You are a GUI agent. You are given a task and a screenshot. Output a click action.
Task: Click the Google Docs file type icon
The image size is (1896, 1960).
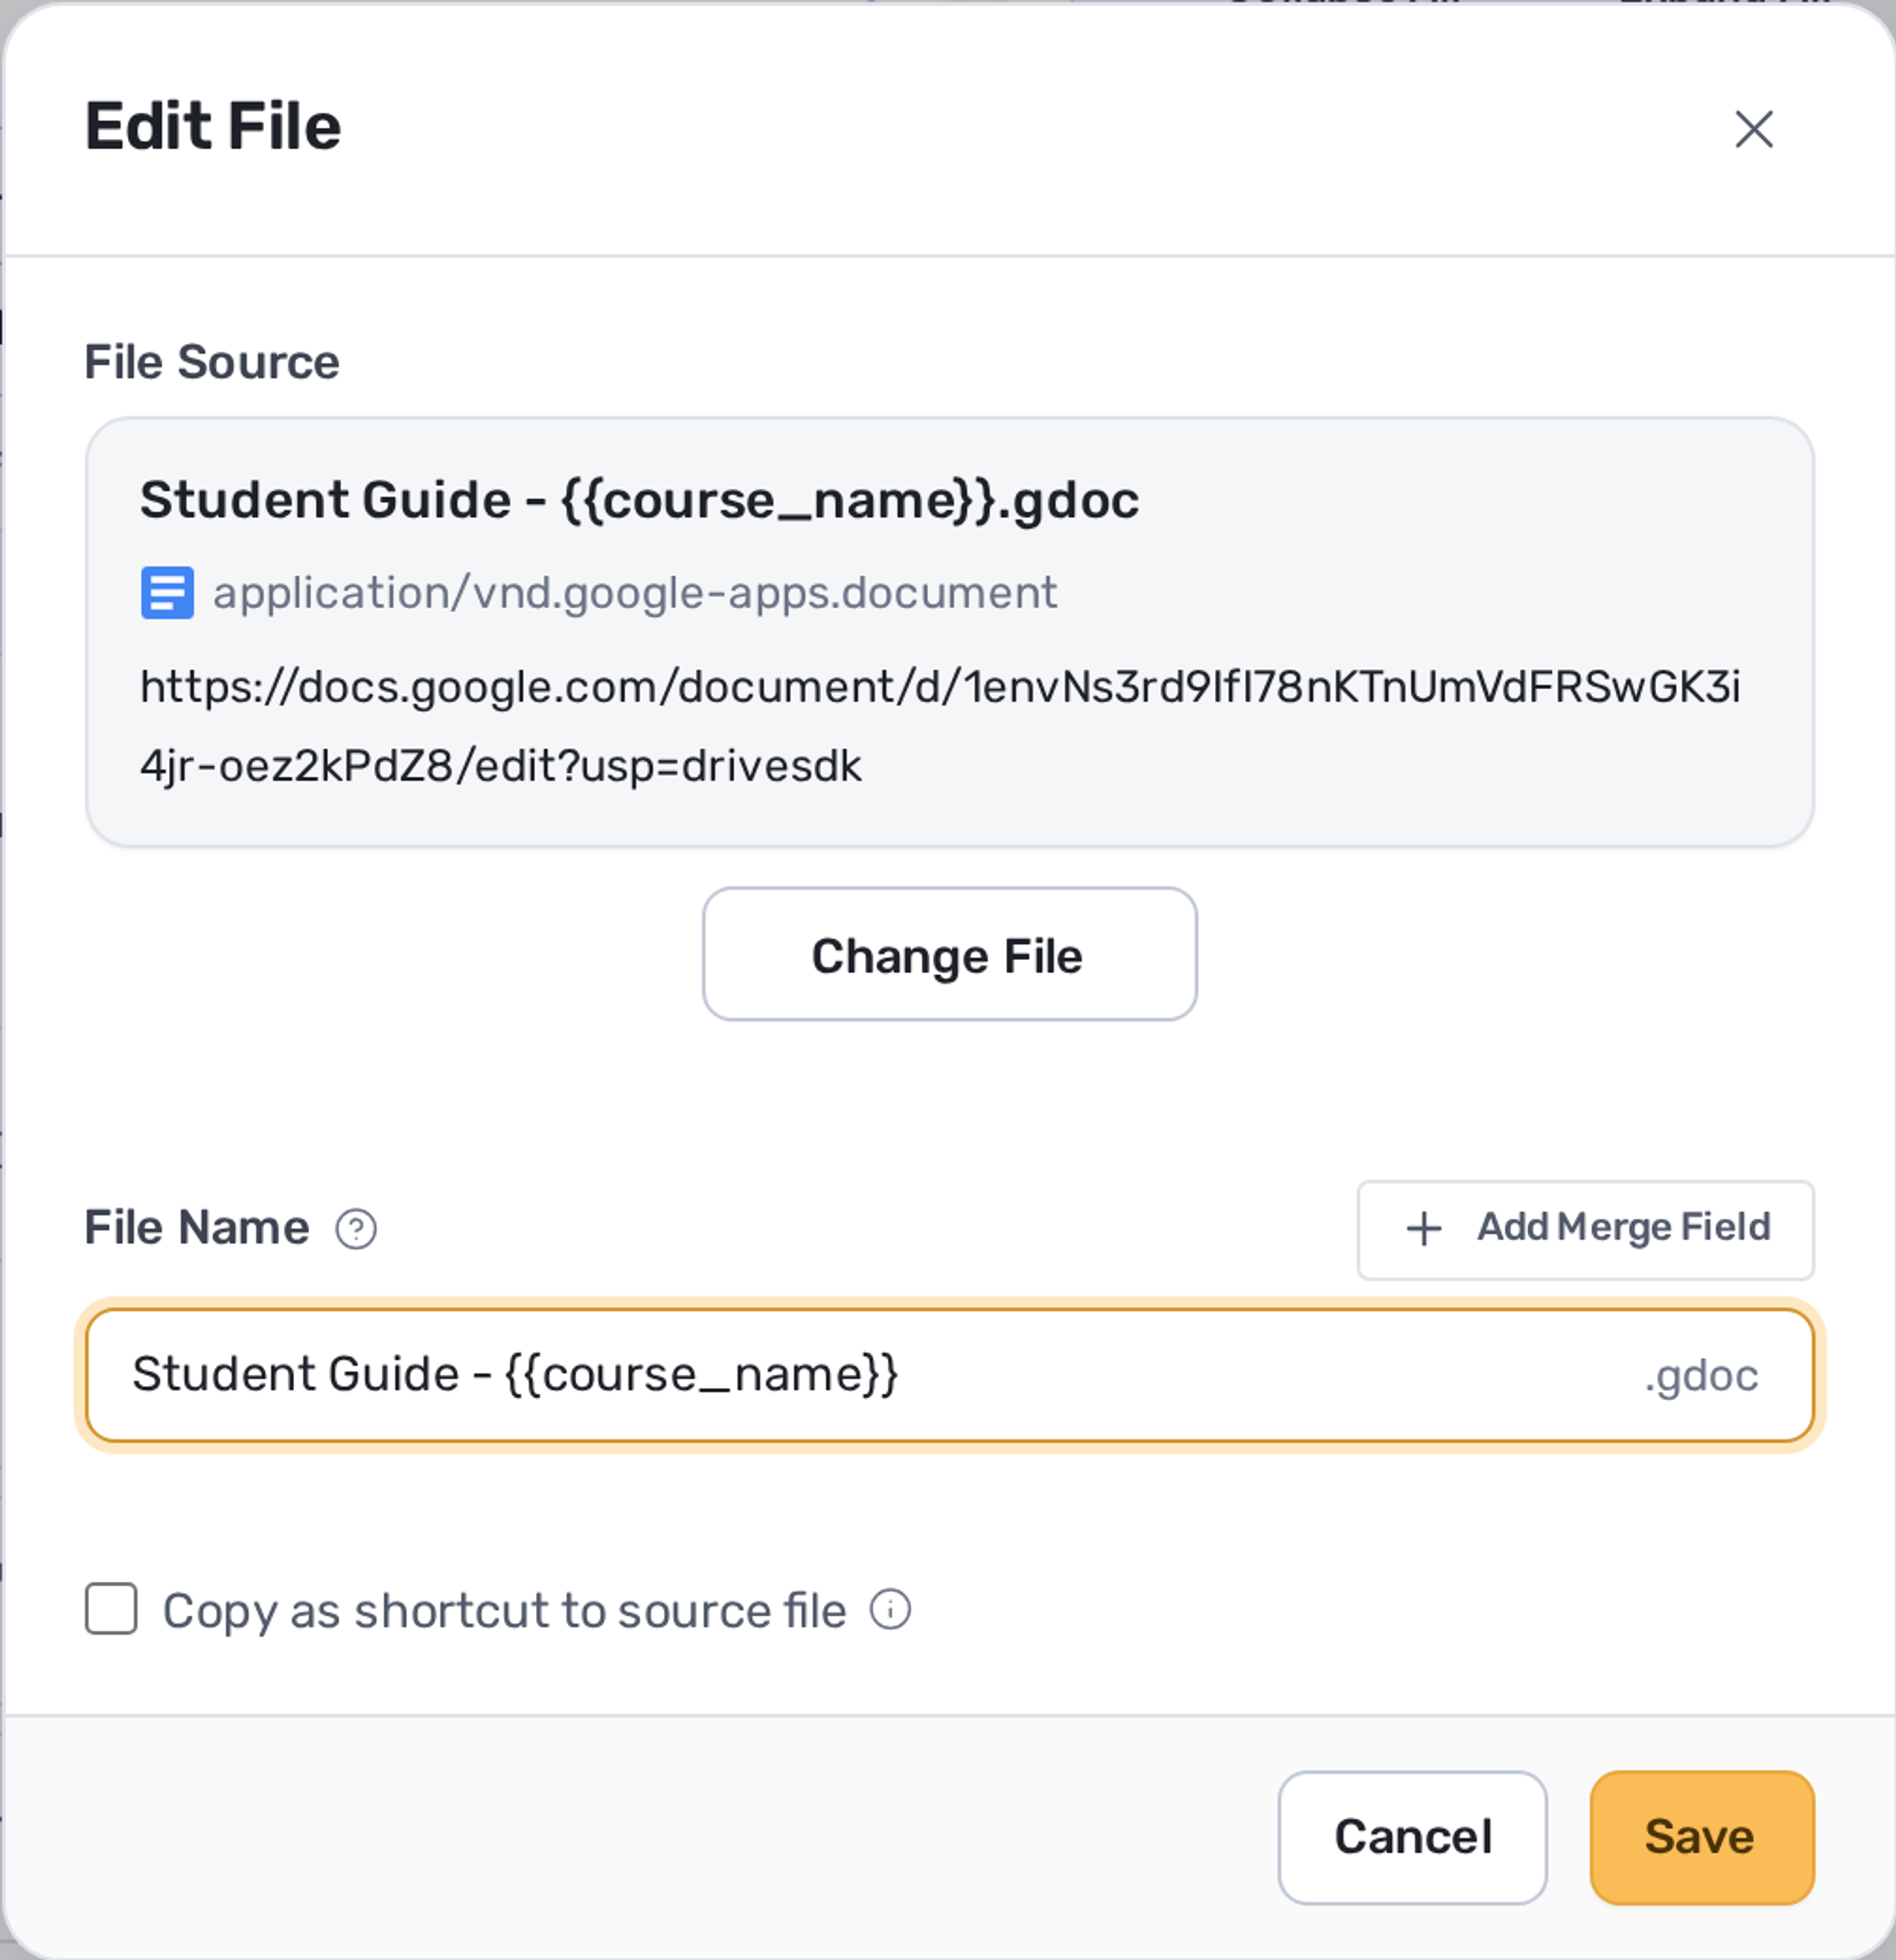tap(167, 593)
